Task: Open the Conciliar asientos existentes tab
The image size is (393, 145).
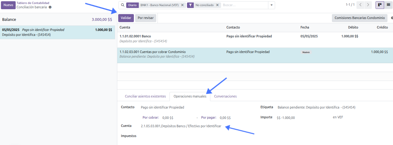Action: pyautogui.click(x=145, y=96)
